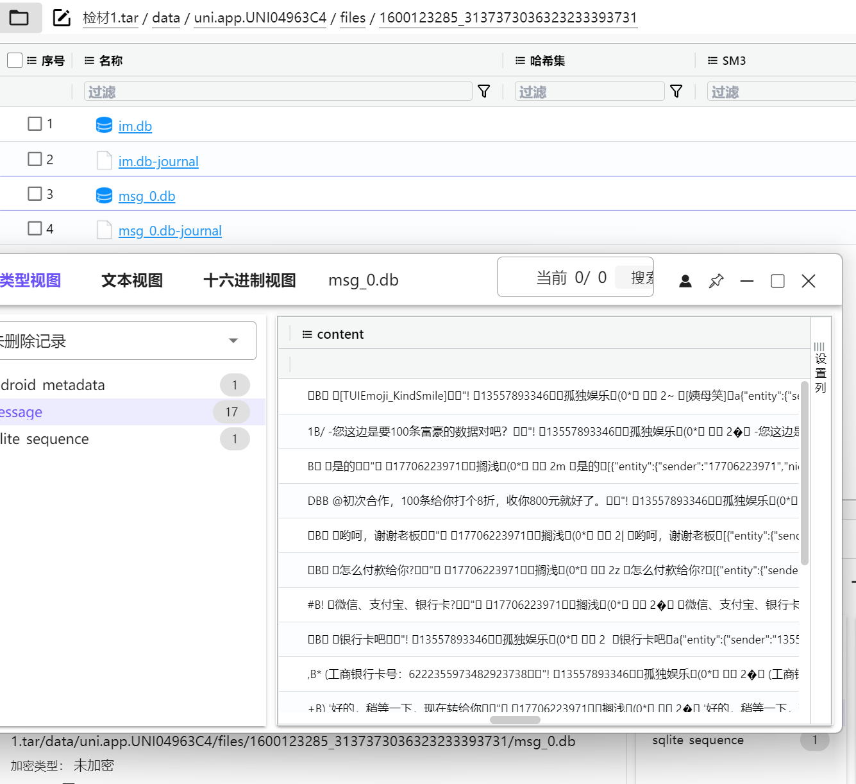Screen dimensions: 856x784
Task: Open the im.db file link
Action: click(x=135, y=126)
